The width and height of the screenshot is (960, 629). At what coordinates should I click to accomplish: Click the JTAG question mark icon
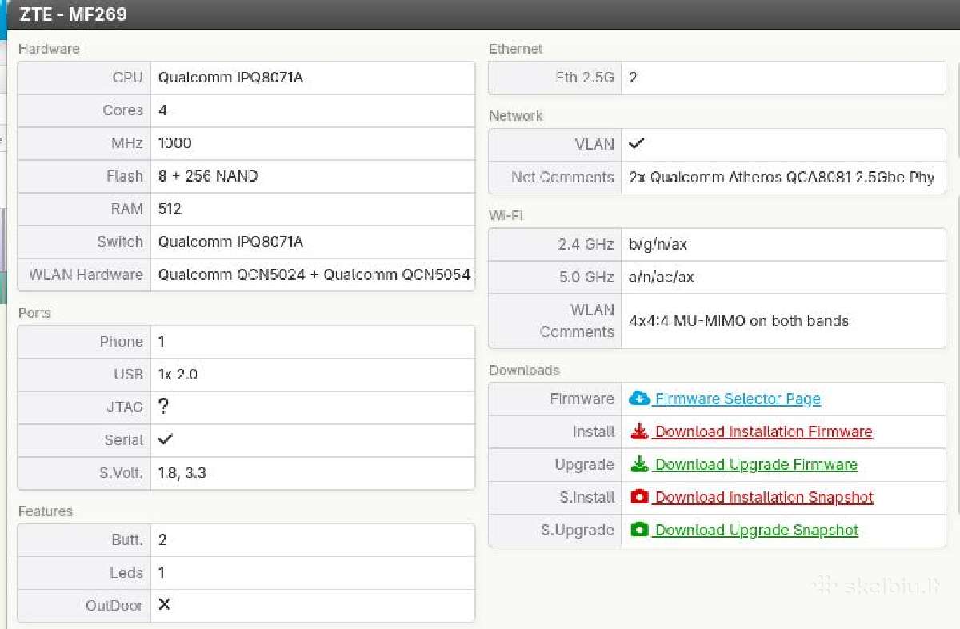coord(163,407)
